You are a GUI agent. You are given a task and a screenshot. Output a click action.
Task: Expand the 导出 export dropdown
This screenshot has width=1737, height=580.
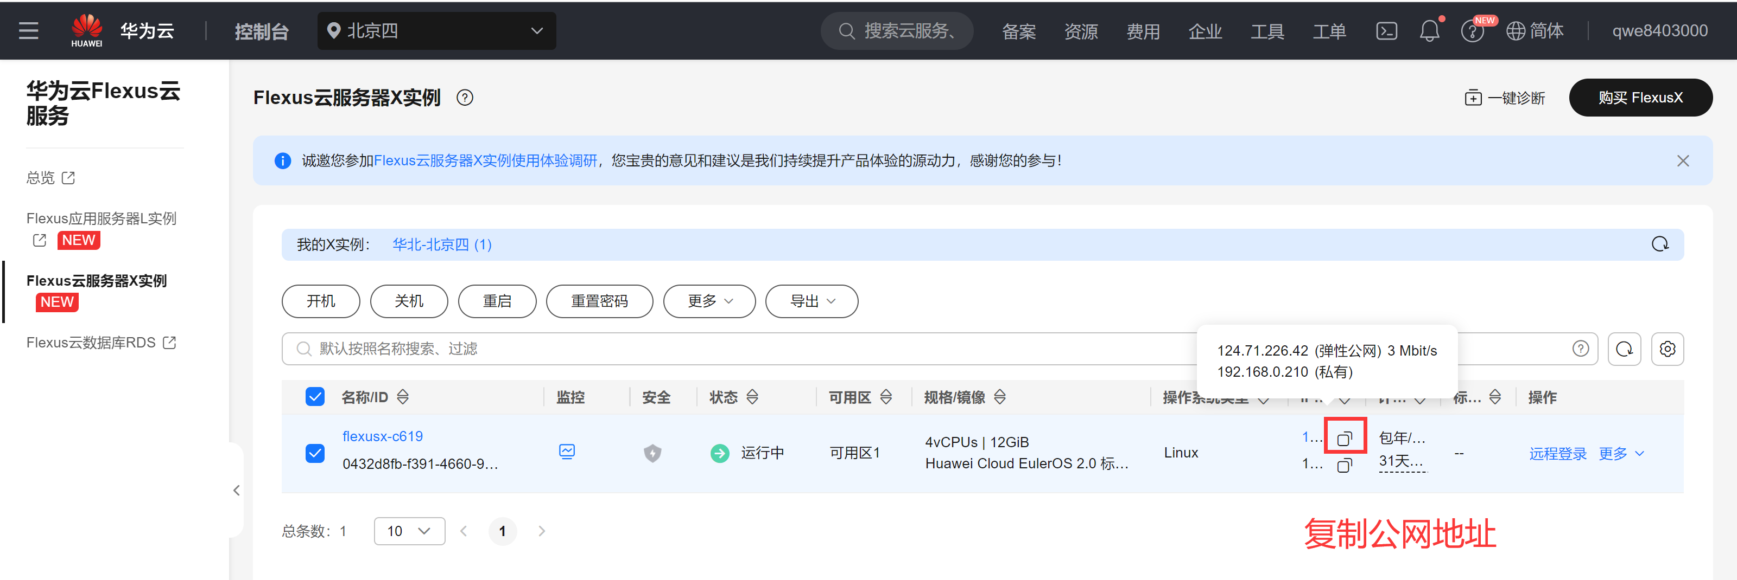click(811, 301)
